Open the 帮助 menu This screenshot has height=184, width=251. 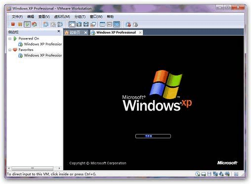pyautogui.click(x=110, y=17)
